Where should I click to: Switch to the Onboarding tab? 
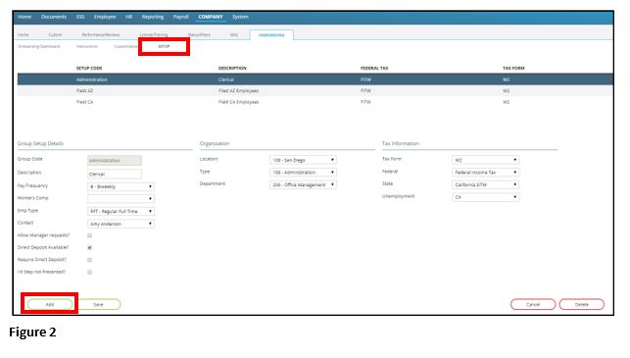click(271, 35)
